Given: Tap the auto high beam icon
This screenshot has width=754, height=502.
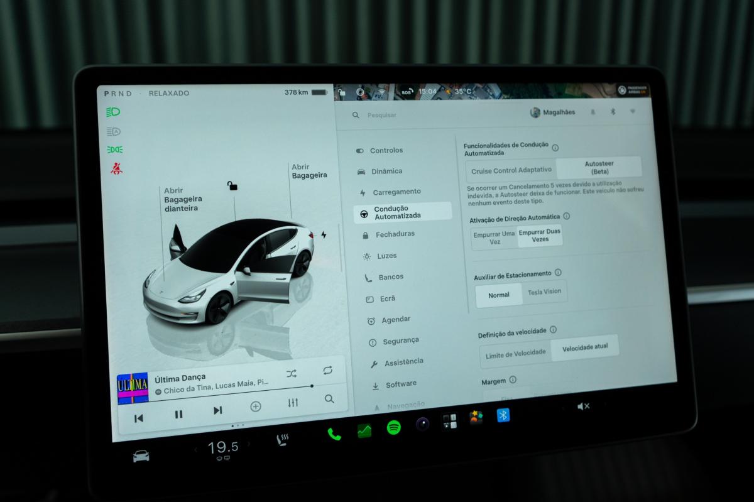Looking at the screenshot, I should pyautogui.click(x=114, y=131).
